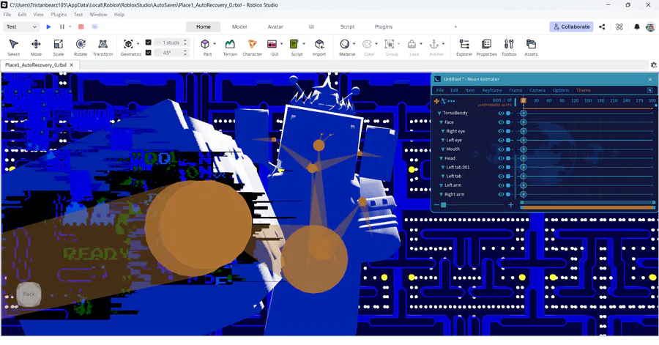Image resolution: width=659 pixels, height=345 pixels.
Task: Switch to the Model ribbon tab
Action: point(239,26)
